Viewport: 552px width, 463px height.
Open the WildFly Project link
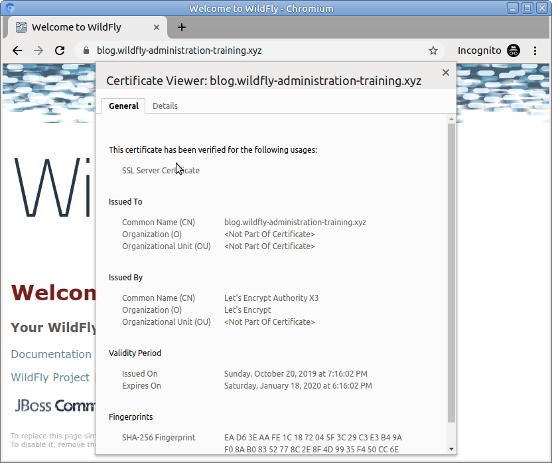(50, 377)
